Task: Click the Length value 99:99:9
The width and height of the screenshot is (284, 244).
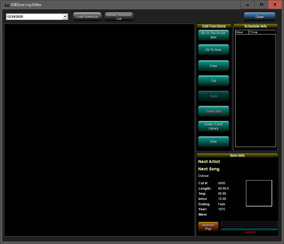Action: (x=223, y=188)
